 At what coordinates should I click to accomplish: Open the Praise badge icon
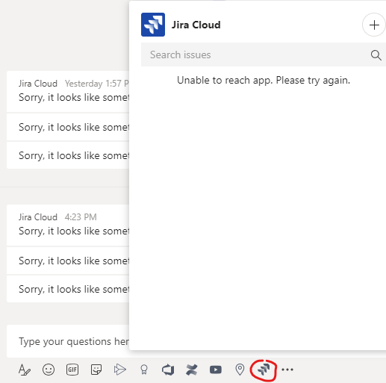click(x=144, y=370)
